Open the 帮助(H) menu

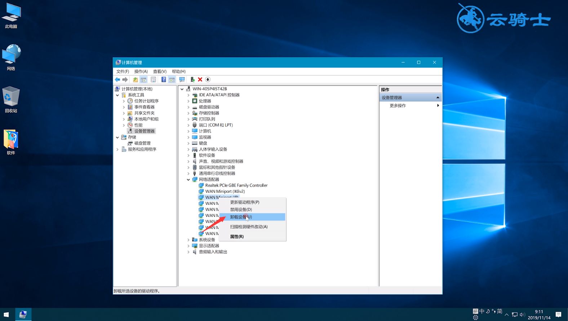(x=179, y=71)
